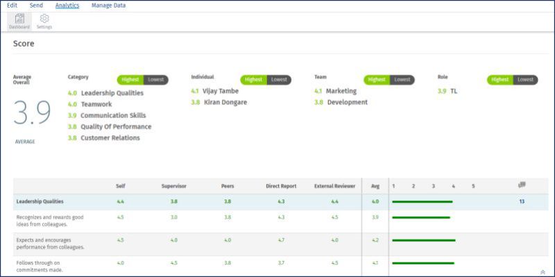Viewport: 555px width, 277px height.
Task: Click the Score section heading
Action: coord(24,44)
